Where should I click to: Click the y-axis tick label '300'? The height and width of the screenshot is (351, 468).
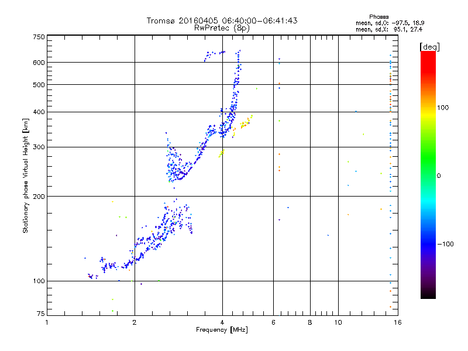coord(39,147)
